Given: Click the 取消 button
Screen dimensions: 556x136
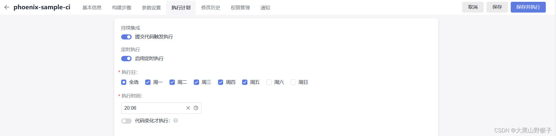Looking at the screenshot, I should 473,7.
